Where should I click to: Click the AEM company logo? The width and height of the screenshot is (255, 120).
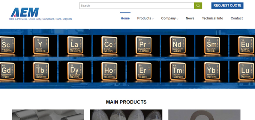tap(25, 12)
